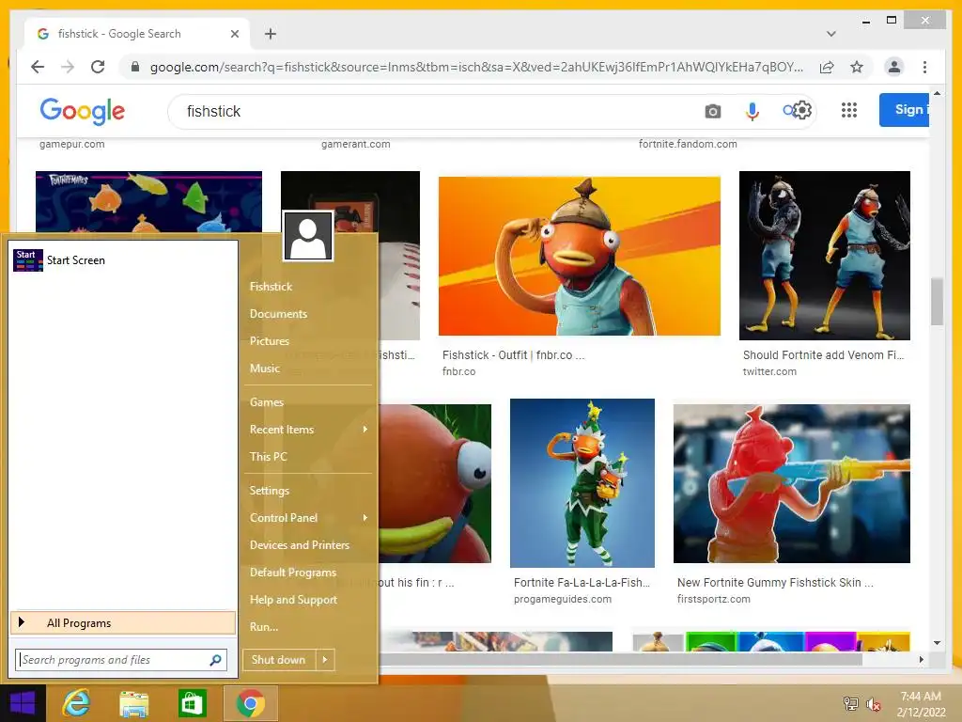Click start menu search magnifier icon
The height and width of the screenshot is (722, 962).
coord(215,660)
